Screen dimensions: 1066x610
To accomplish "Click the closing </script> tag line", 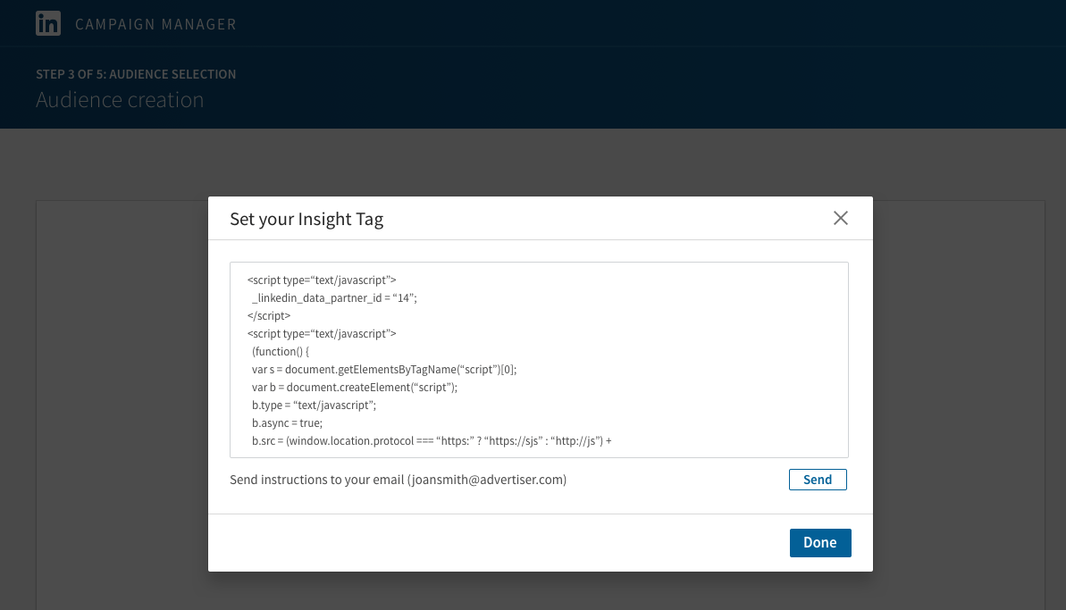I will (x=269, y=315).
